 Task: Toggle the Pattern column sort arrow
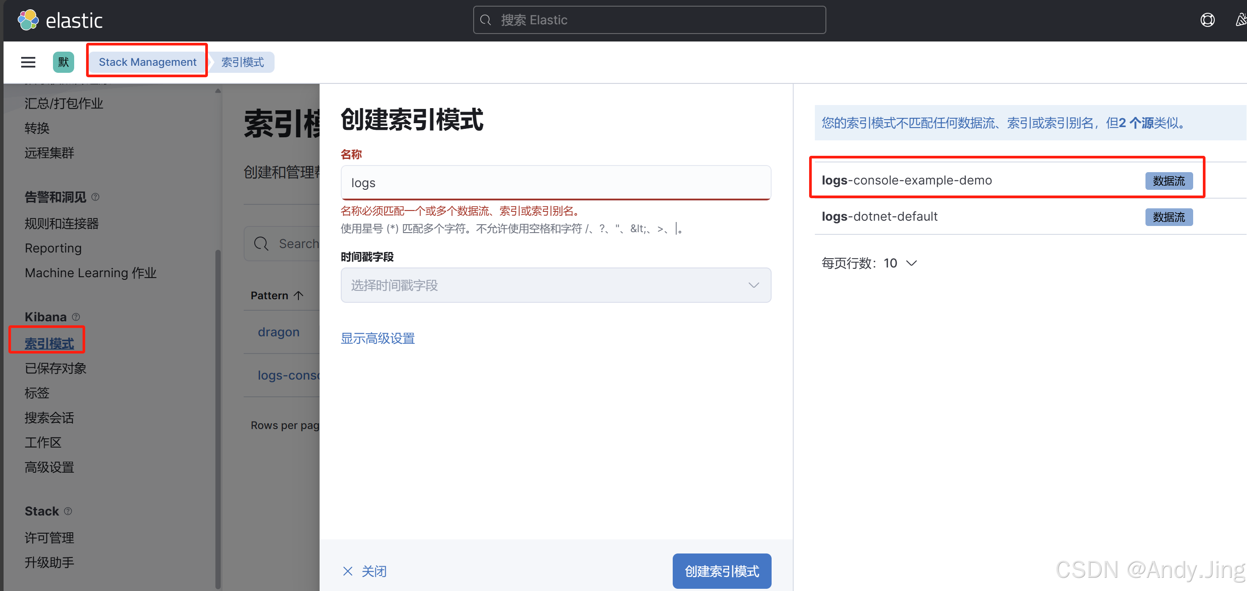point(299,295)
